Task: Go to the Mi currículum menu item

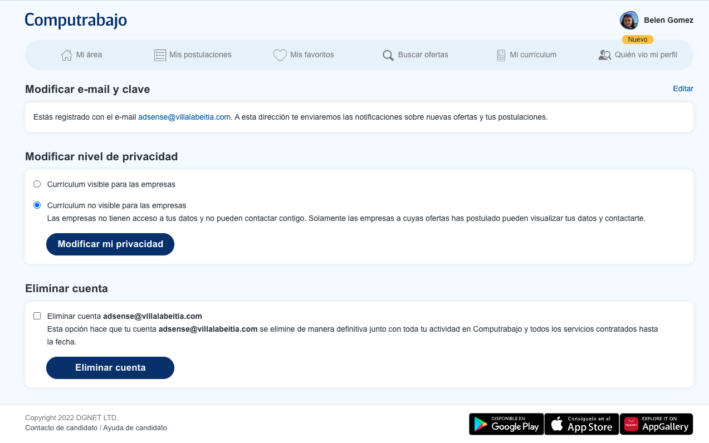Action: point(533,55)
